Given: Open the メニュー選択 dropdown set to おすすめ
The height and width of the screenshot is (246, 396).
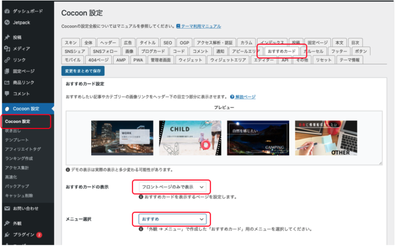Looking at the screenshot, I should [172, 219].
